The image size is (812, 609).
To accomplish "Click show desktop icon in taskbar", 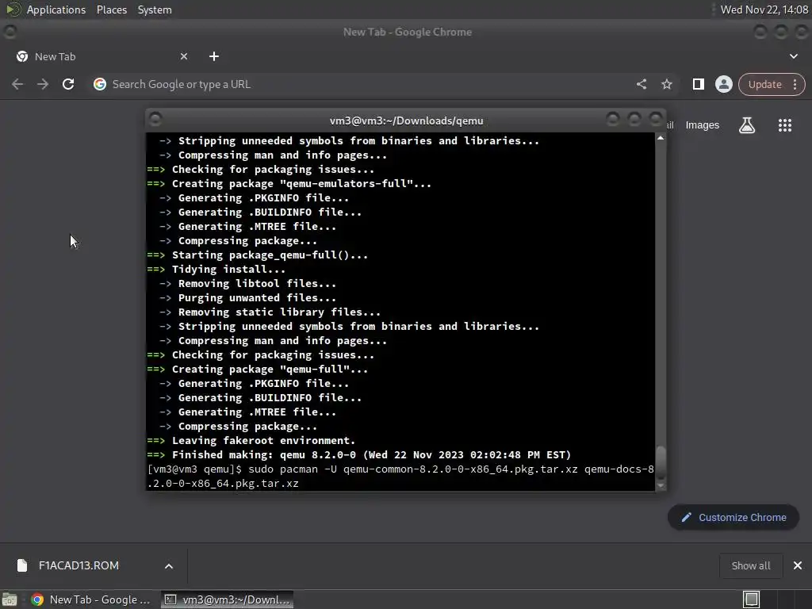I will (x=10, y=599).
